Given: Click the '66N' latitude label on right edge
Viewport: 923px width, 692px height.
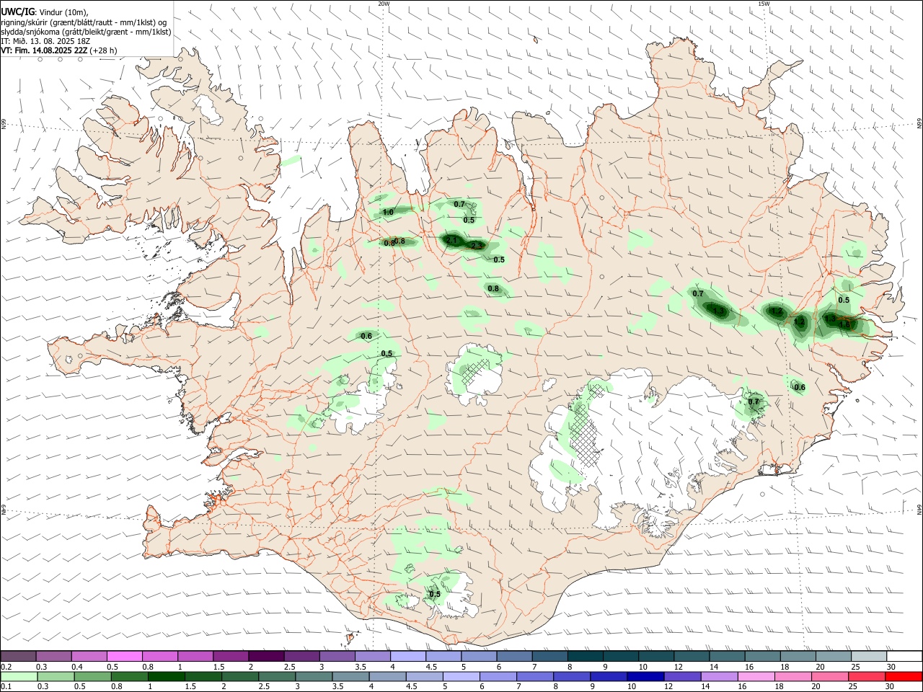Looking at the screenshot, I should pyautogui.click(x=919, y=125).
